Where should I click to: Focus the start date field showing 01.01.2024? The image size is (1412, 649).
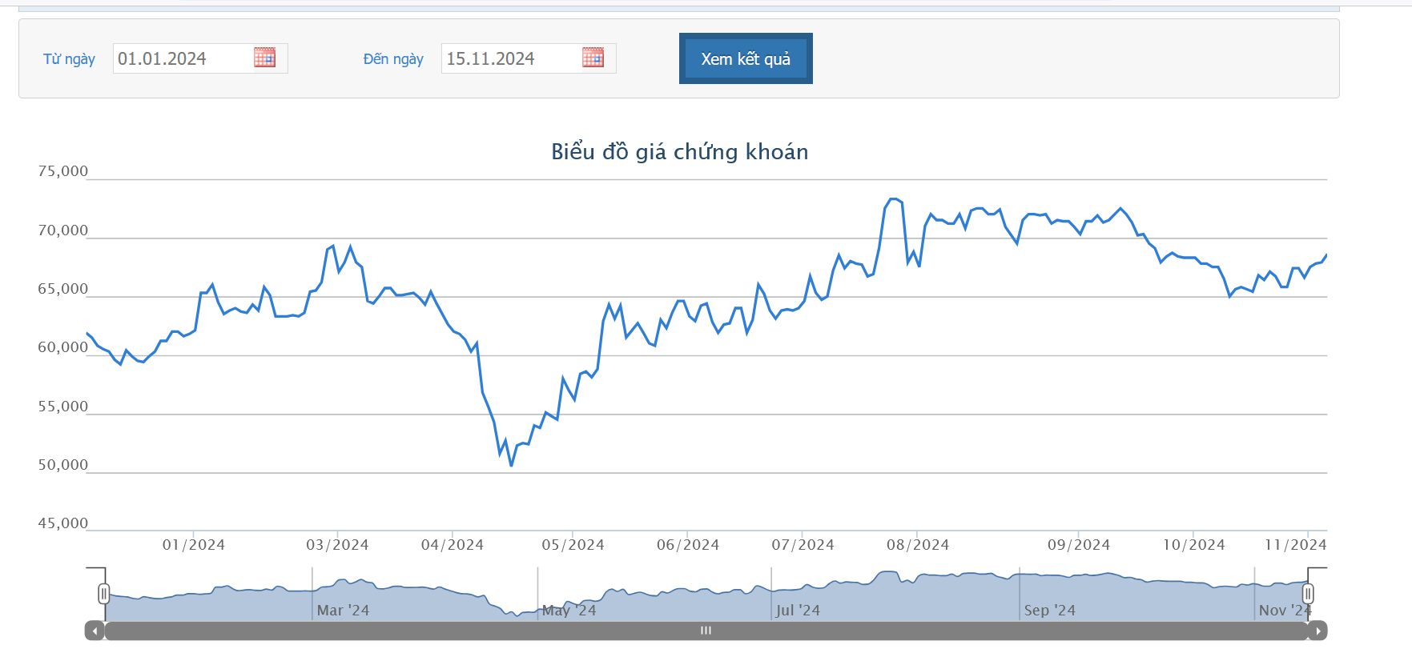pos(183,58)
